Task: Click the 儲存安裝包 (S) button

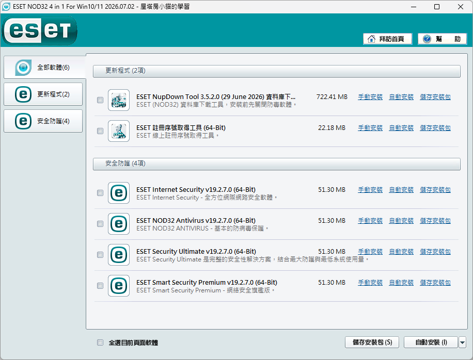Action: 372,342
